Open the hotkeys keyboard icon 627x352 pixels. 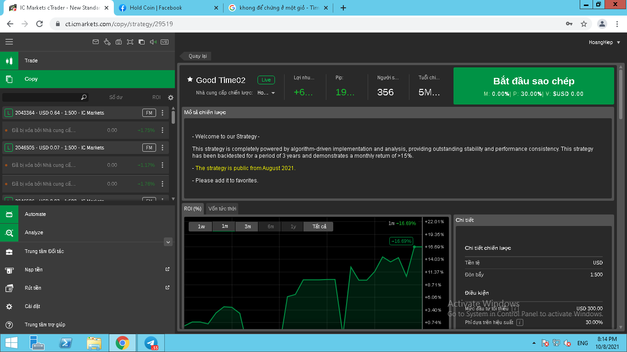[x=118, y=42]
